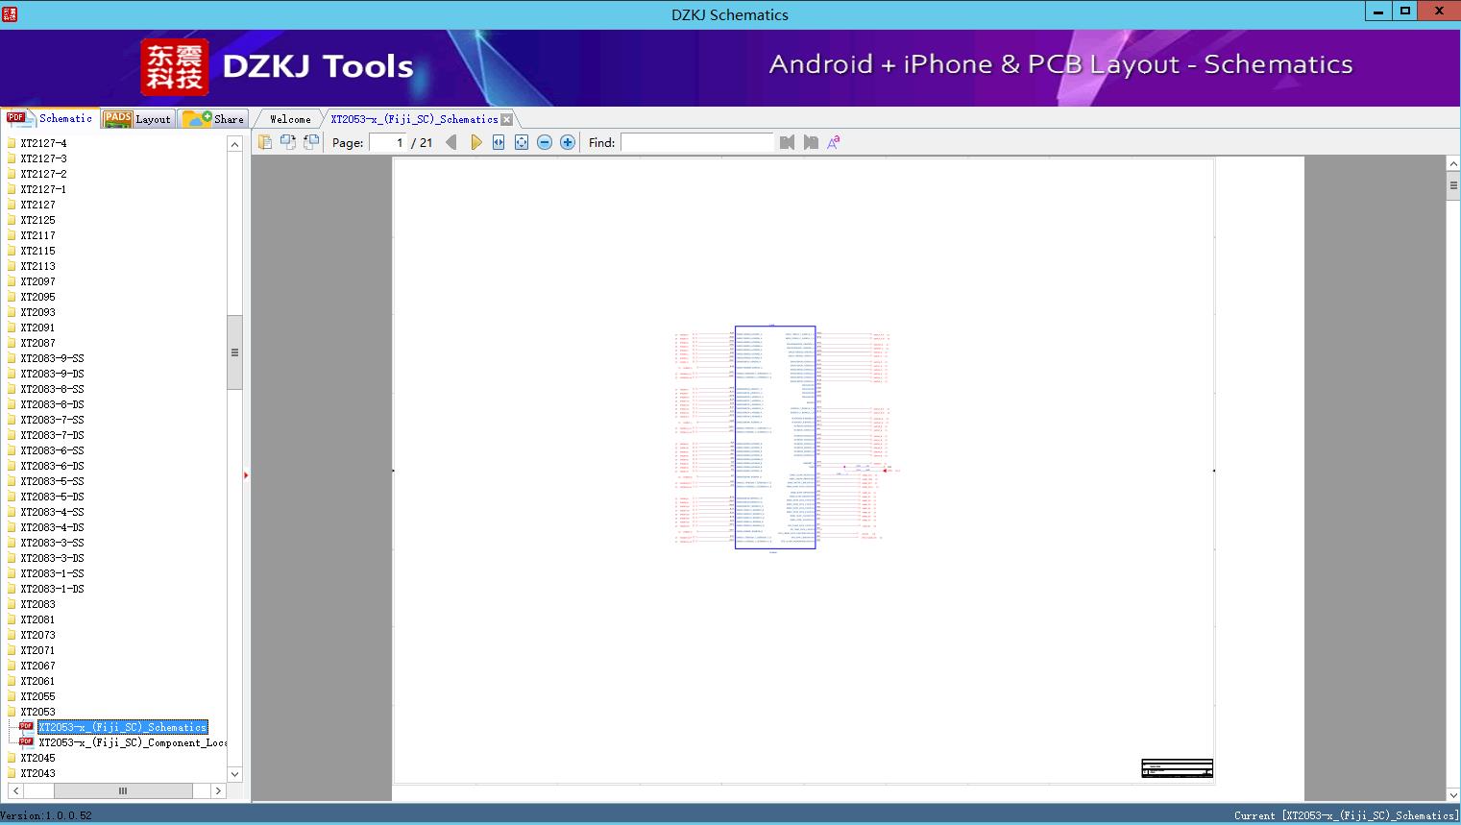Open the XT2055 folder
The width and height of the screenshot is (1461, 825).
[x=37, y=696]
